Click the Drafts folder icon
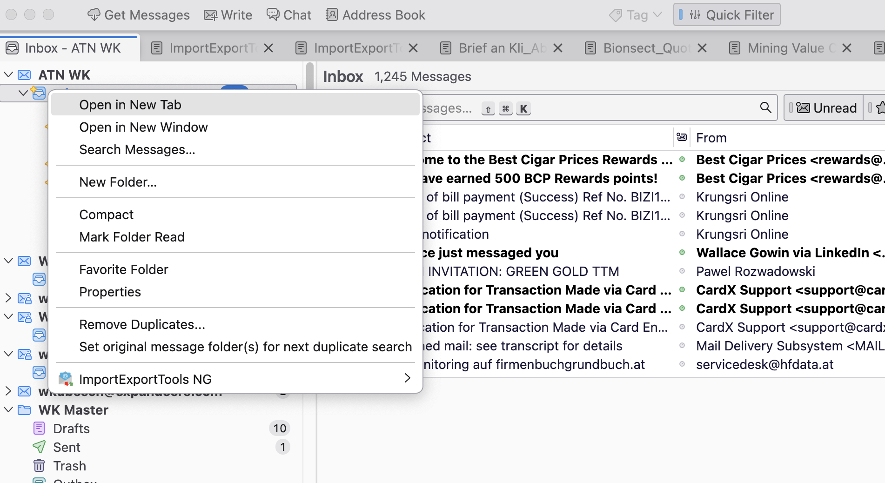Image resolution: width=885 pixels, height=483 pixels. (x=39, y=429)
